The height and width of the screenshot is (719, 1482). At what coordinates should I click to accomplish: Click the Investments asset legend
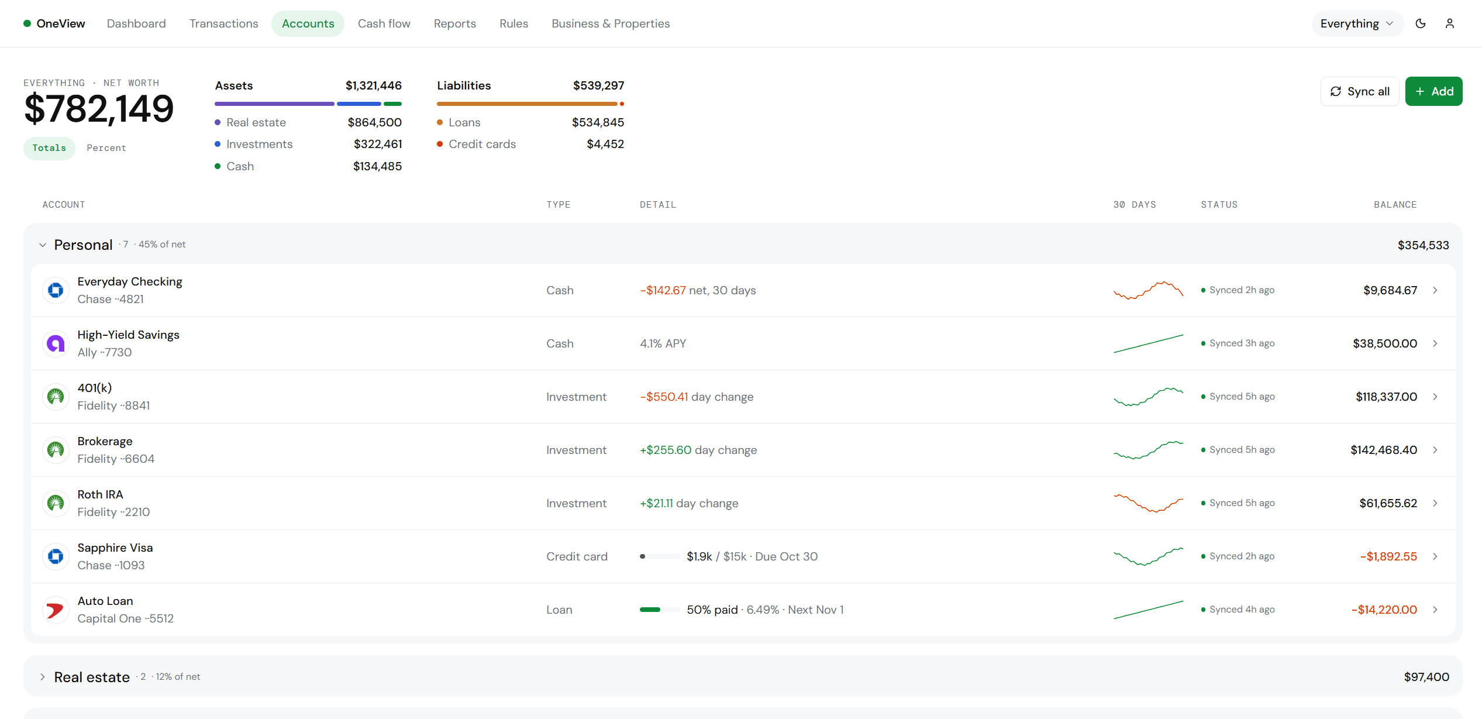pyautogui.click(x=308, y=144)
